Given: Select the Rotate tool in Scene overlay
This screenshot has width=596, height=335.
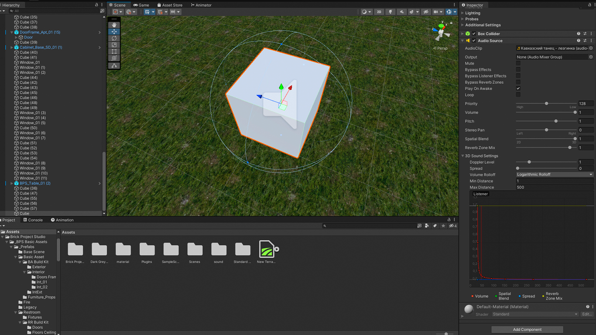Looking at the screenshot, I should (x=114, y=38).
